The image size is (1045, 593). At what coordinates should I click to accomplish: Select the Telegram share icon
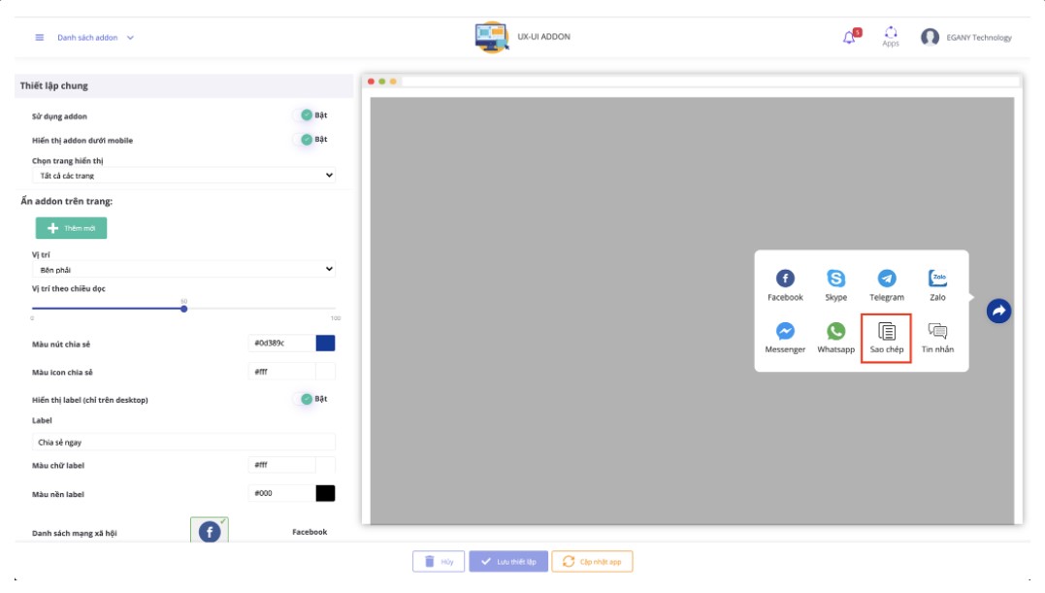click(887, 280)
